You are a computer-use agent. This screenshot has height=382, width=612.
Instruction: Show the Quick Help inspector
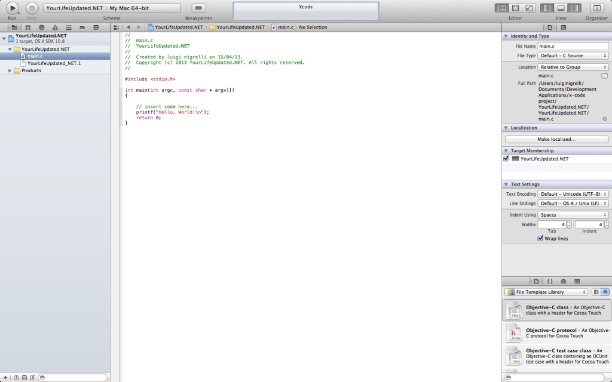(563, 27)
